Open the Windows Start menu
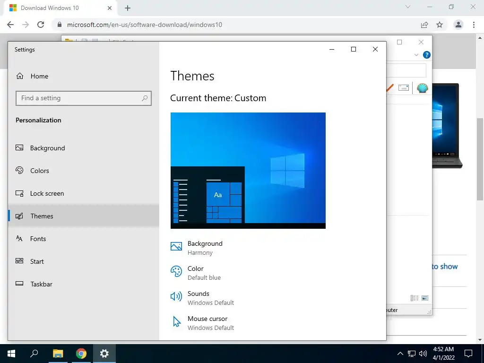The image size is (484, 363). 11,354
